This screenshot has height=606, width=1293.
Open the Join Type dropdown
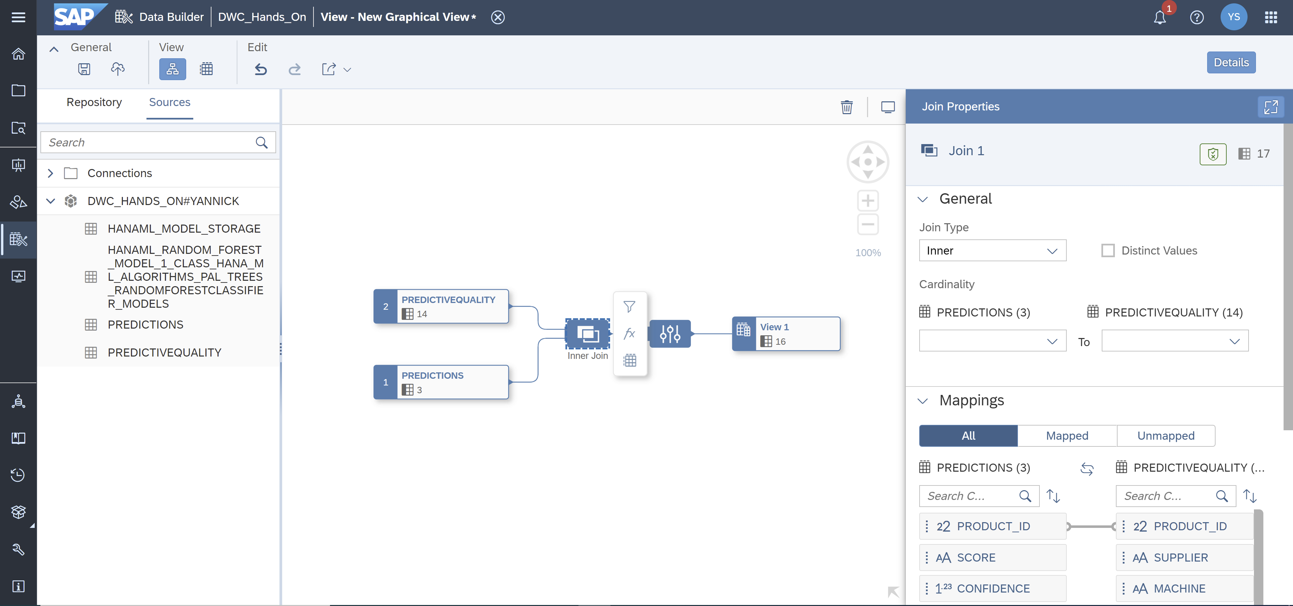pos(992,250)
